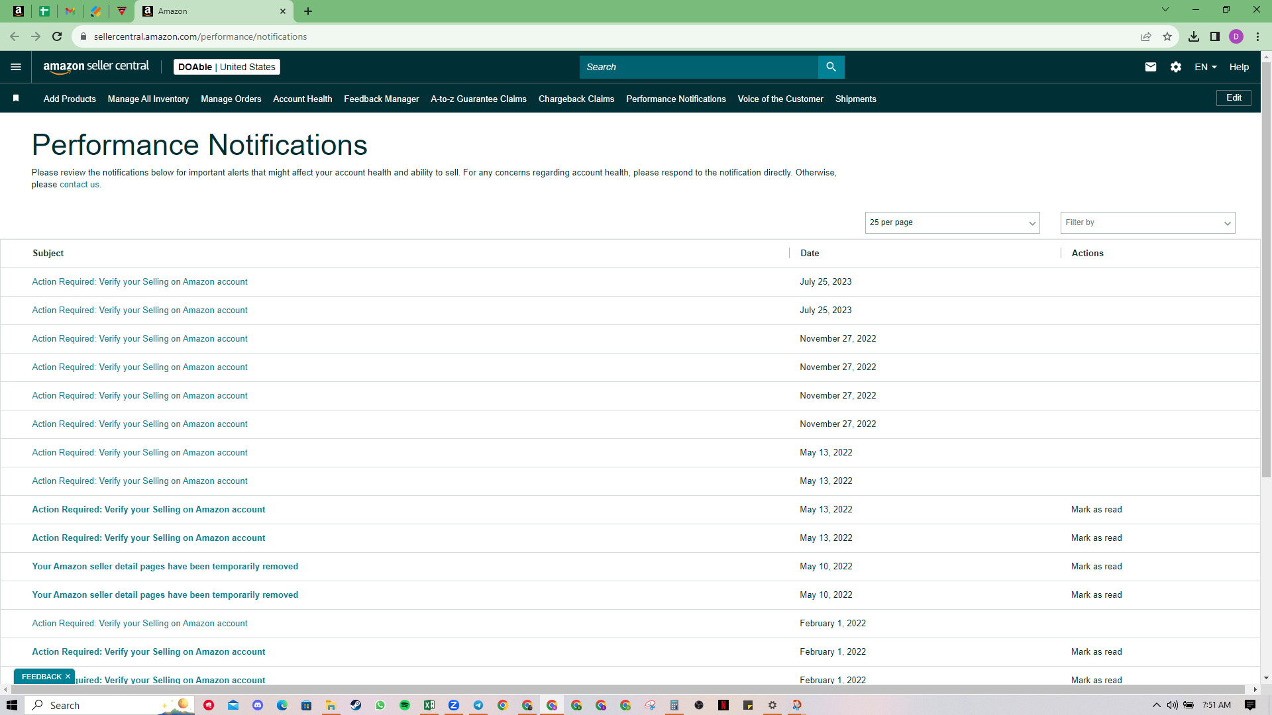
Task: Open File Explorer from the taskbar
Action: click(331, 705)
